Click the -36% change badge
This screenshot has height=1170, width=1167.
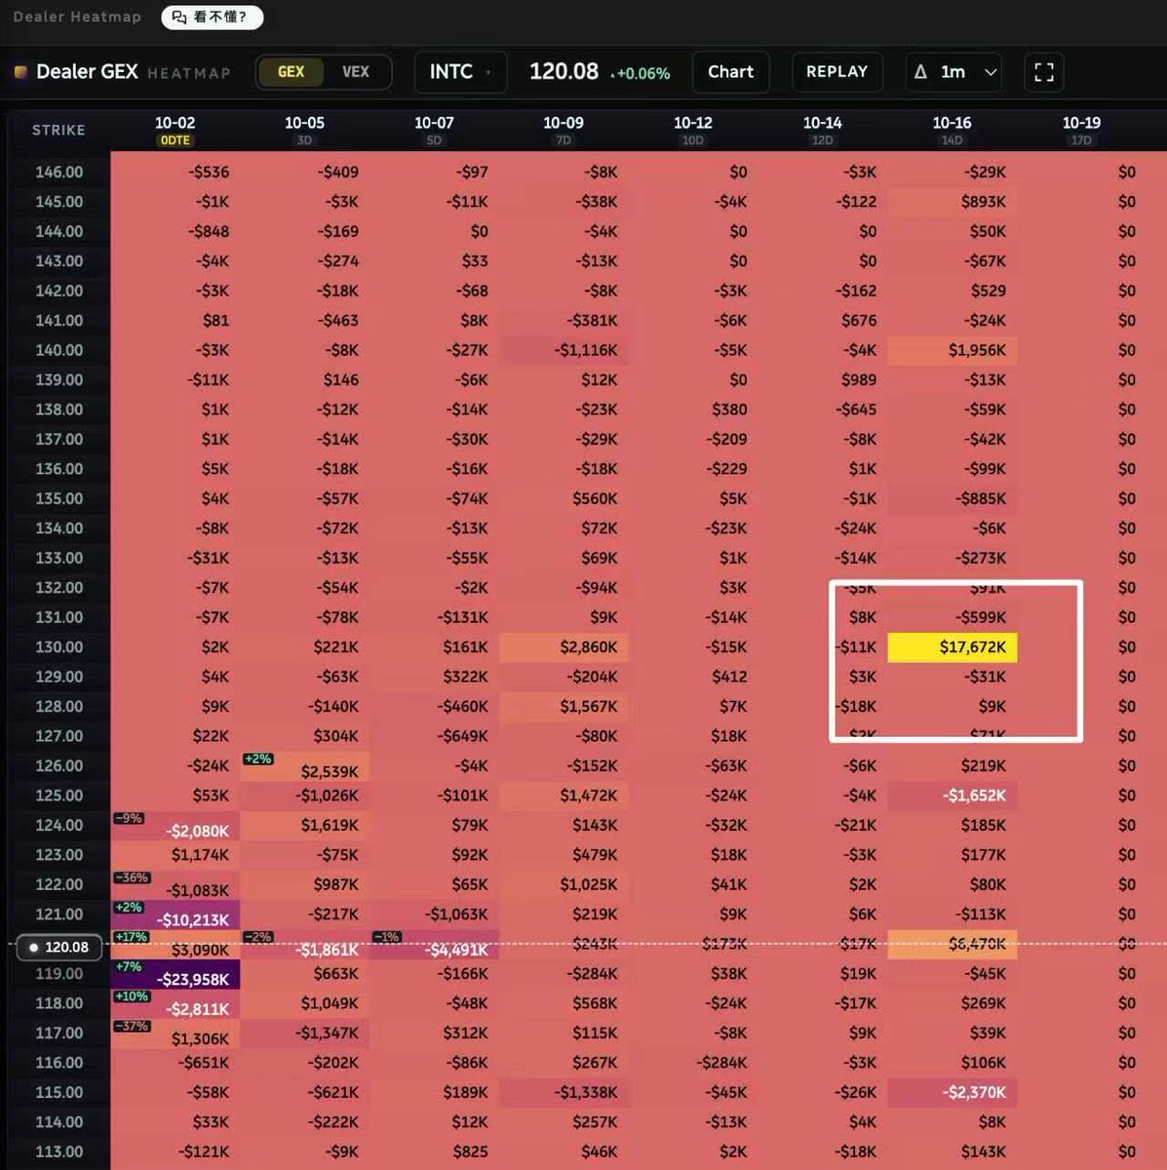point(132,877)
